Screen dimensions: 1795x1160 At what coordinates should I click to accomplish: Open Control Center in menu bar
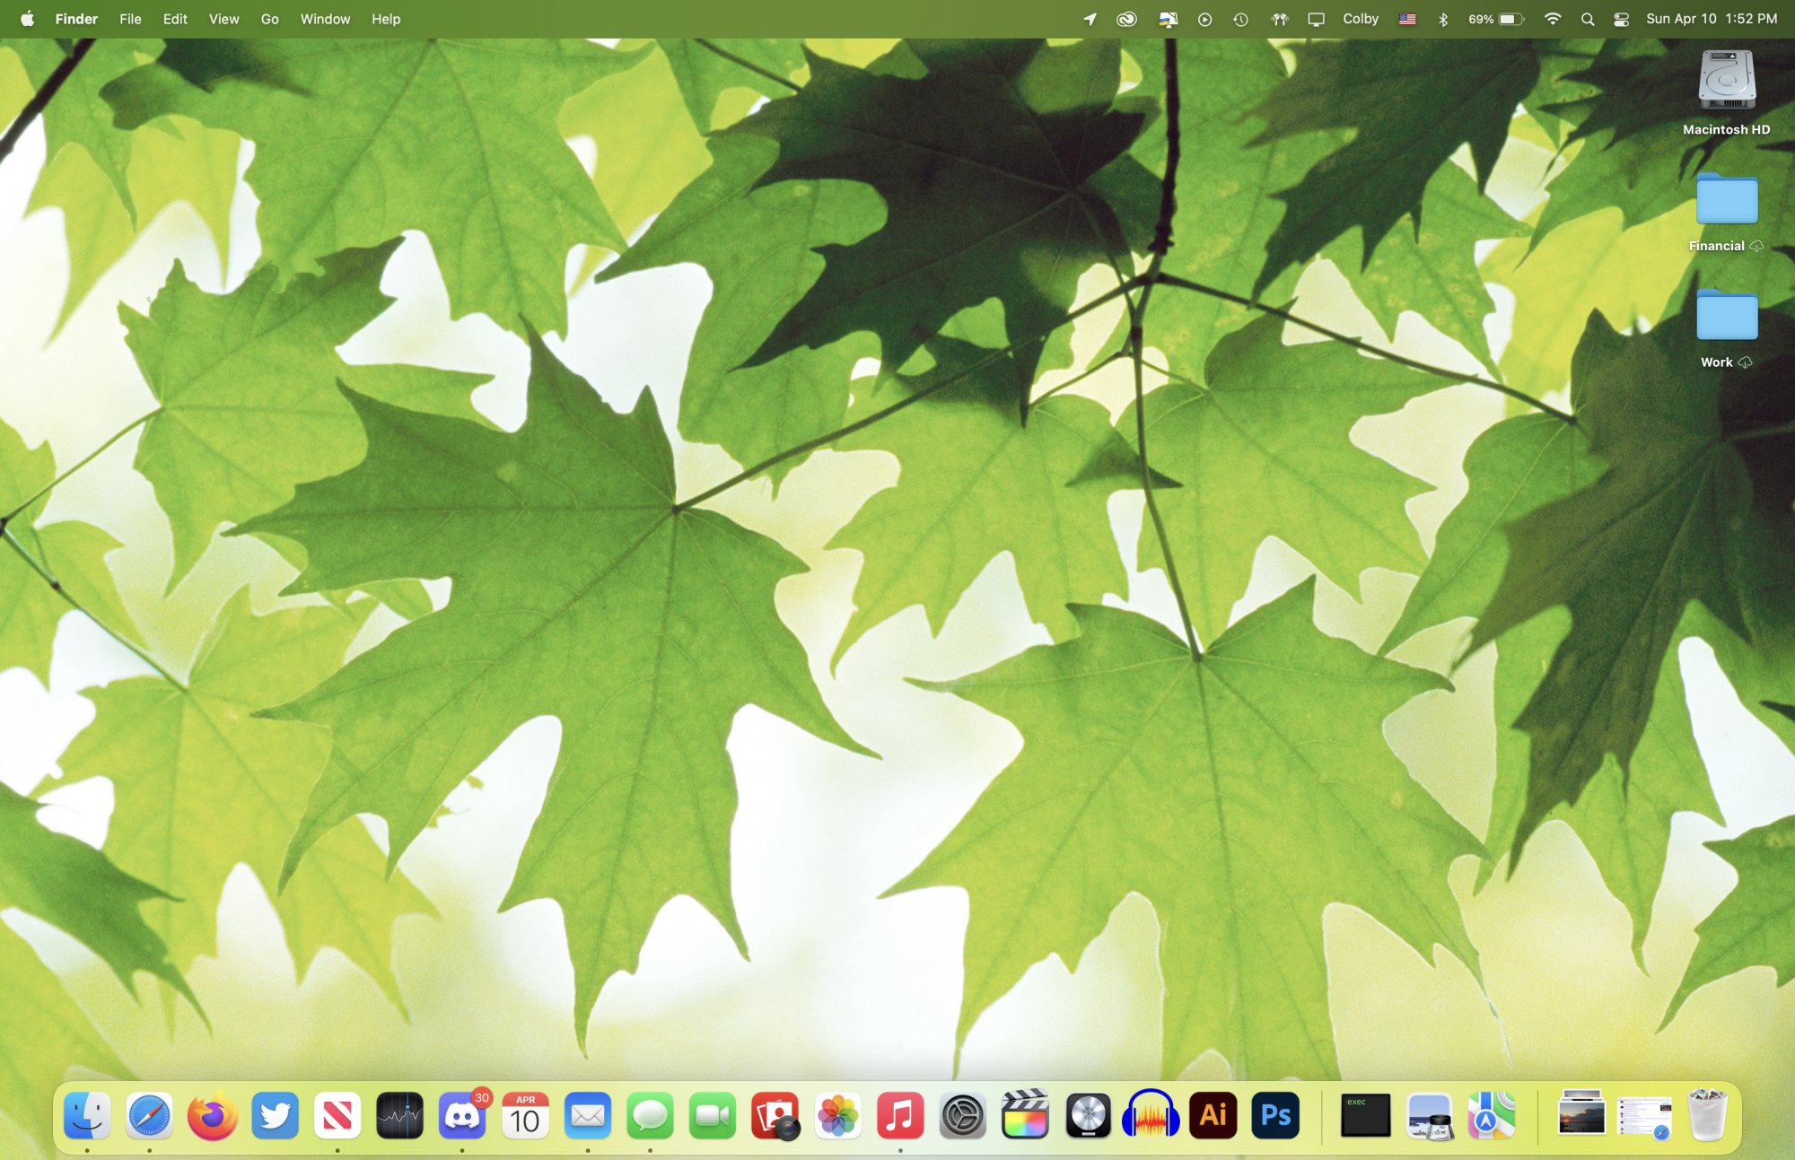1621,19
